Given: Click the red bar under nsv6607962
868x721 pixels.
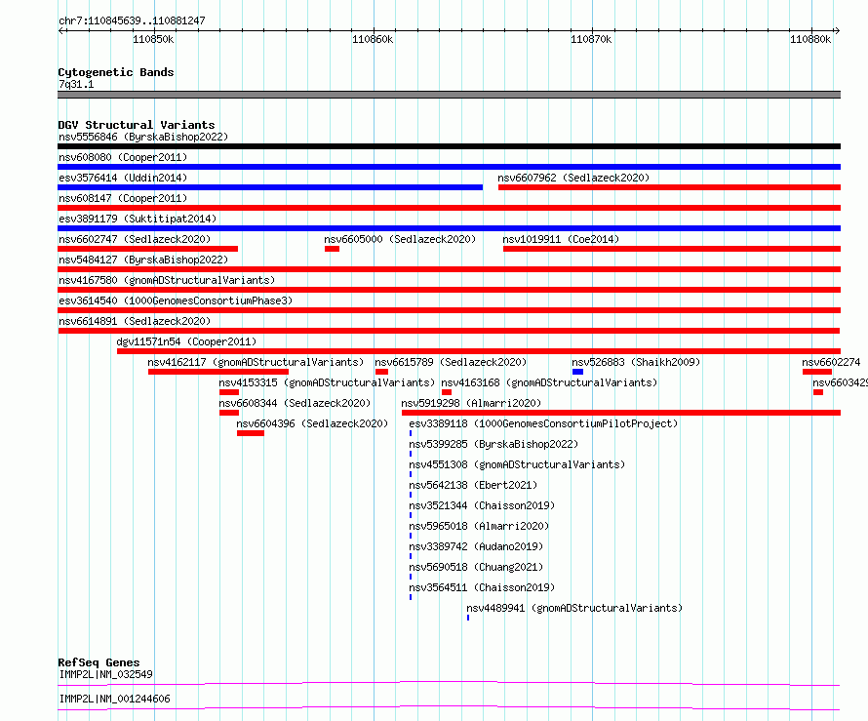Looking at the screenshot, I should pos(669,187).
